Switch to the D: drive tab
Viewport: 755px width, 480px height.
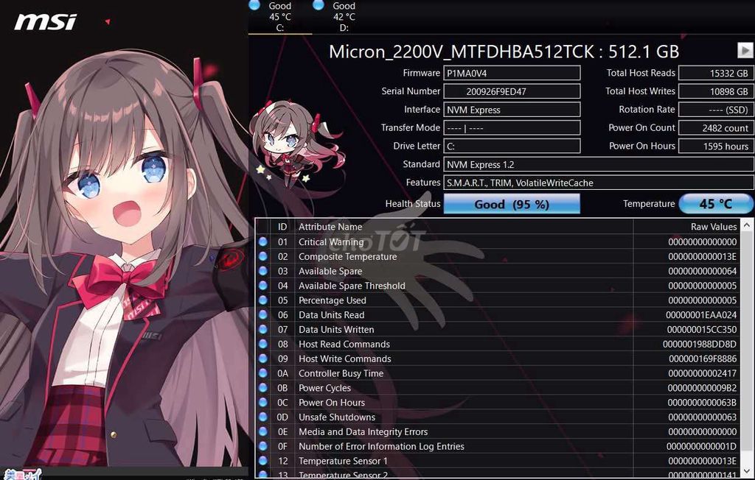(344, 17)
